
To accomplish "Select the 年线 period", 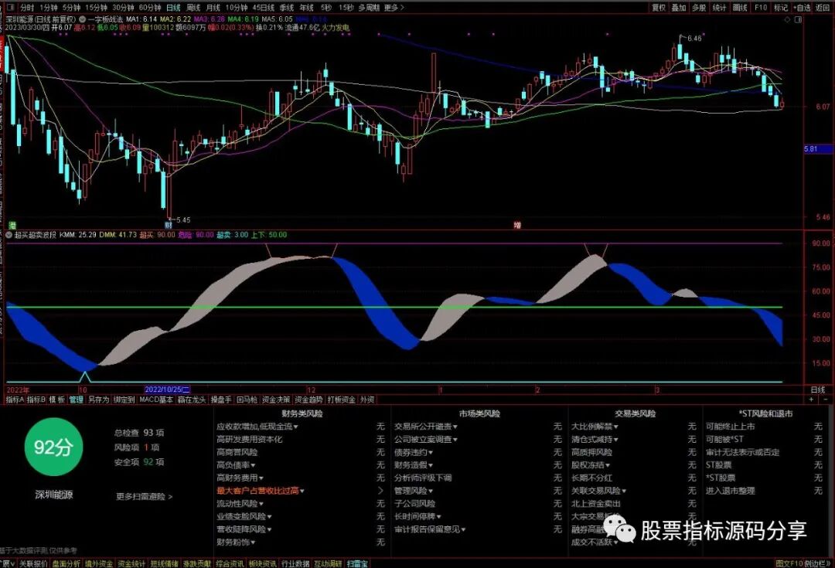I will (x=306, y=8).
